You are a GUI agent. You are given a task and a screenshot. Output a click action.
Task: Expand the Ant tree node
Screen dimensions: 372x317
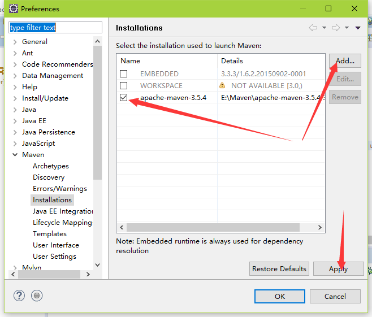tap(15, 53)
